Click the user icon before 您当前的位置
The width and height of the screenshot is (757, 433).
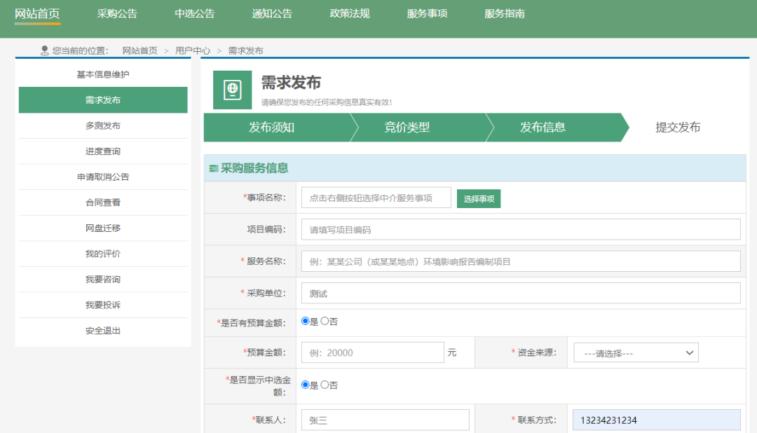[x=43, y=49]
